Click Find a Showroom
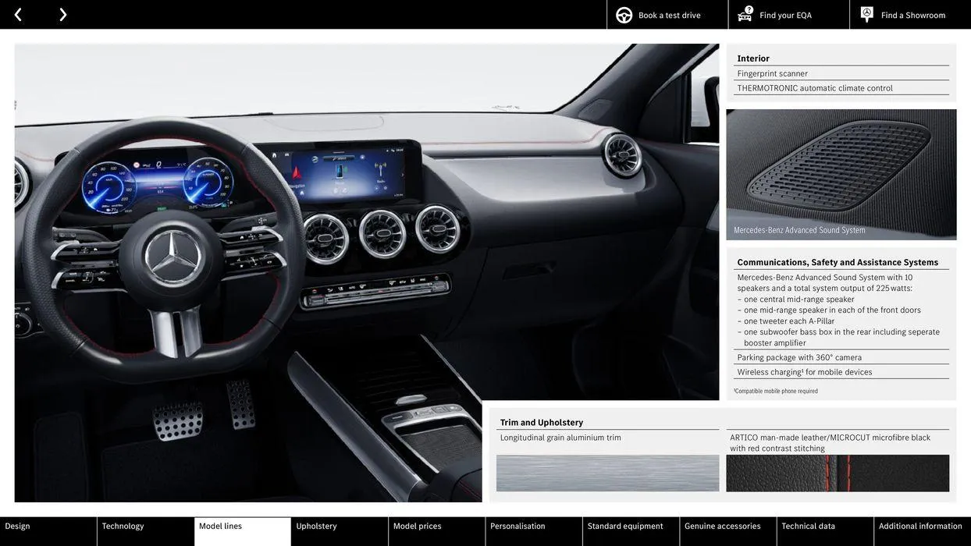 tap(910, 12)
